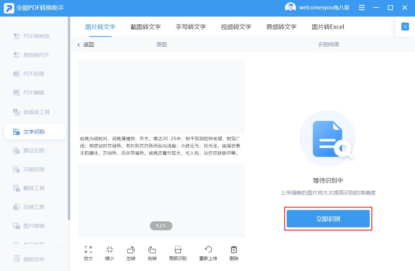The width and height of the screenshot is (415, 271).
Task: Open 压缩工具 from the sidebar
Action: point(34,207)
